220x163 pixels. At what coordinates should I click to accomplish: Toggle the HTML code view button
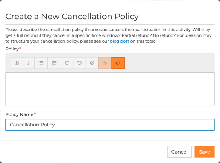(x=118, y=63)
